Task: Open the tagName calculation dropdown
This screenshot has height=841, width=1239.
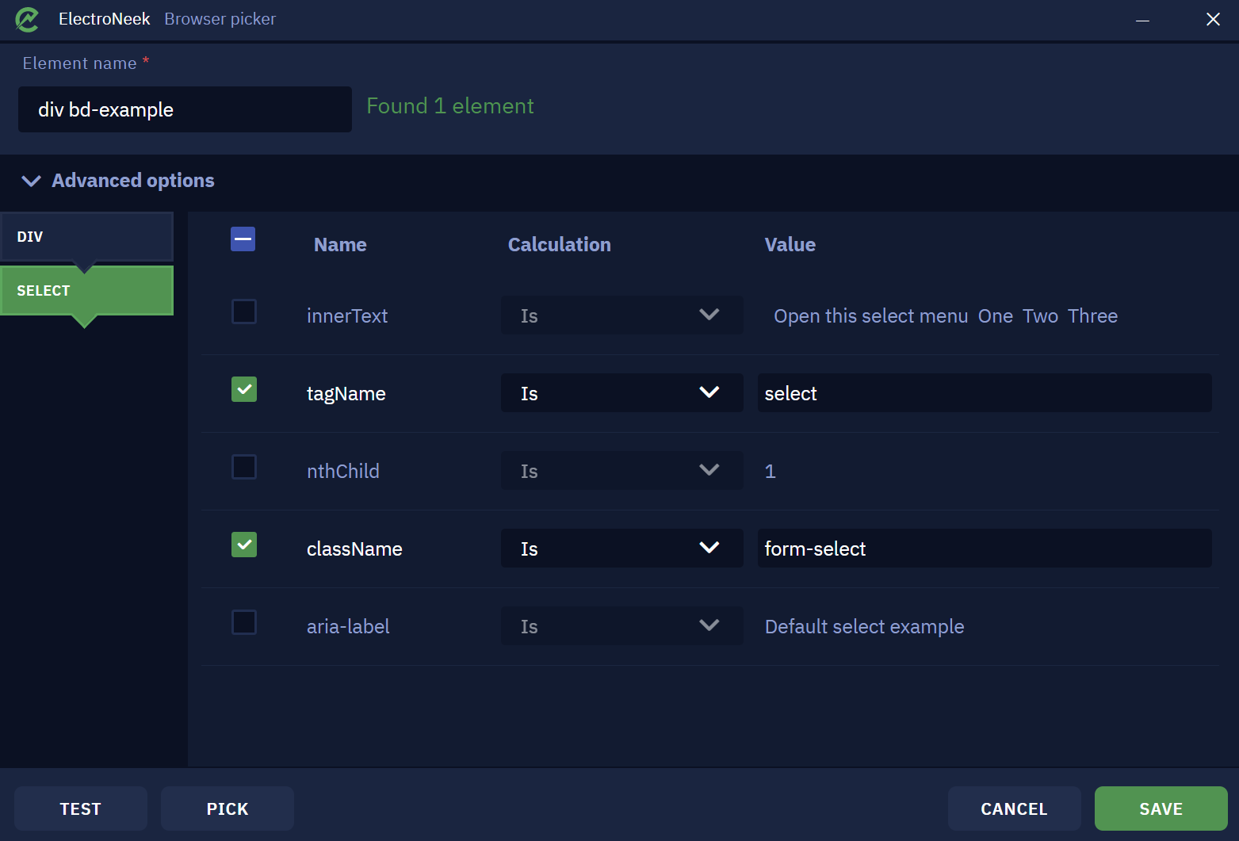Action: [621, 393]
